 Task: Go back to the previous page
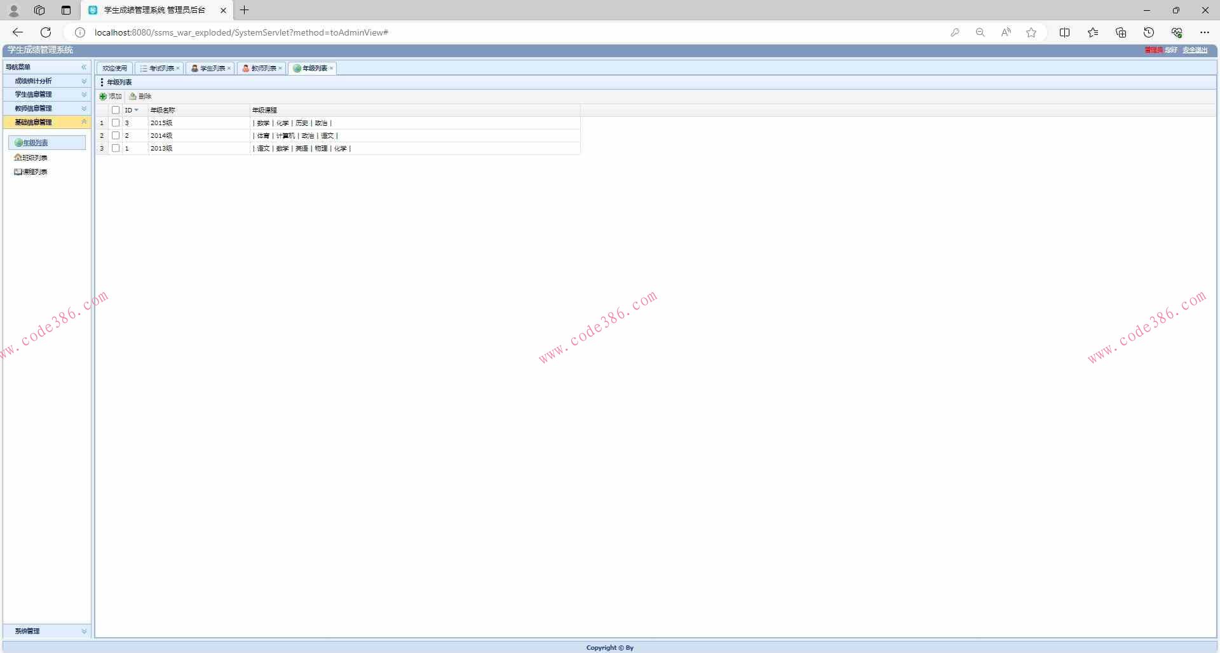[18, 32]
